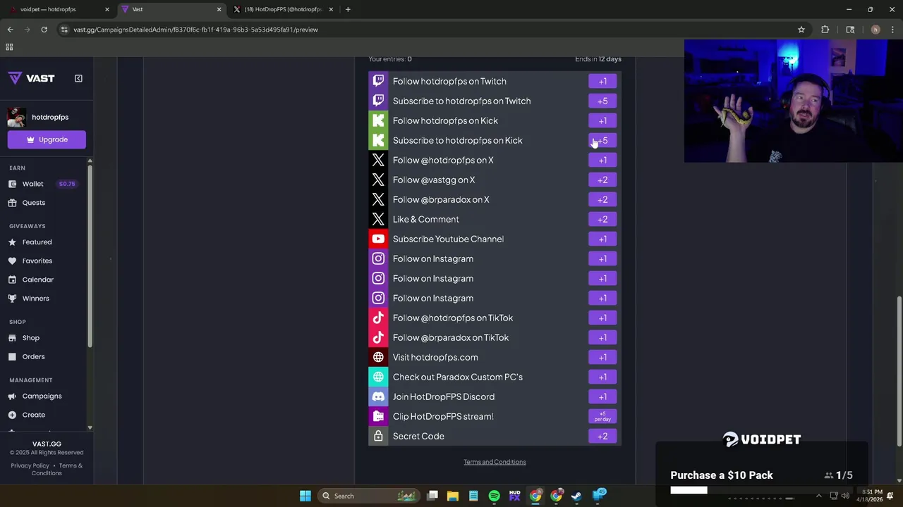Open Steam from the taskbar
903x507 pixels.
[576, 496]
